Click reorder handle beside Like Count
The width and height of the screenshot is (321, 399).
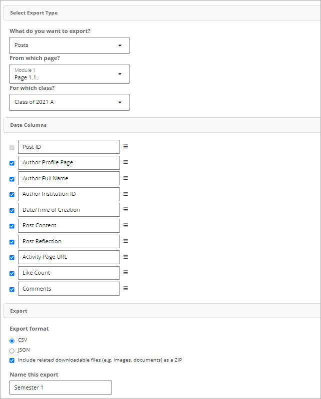125,273
